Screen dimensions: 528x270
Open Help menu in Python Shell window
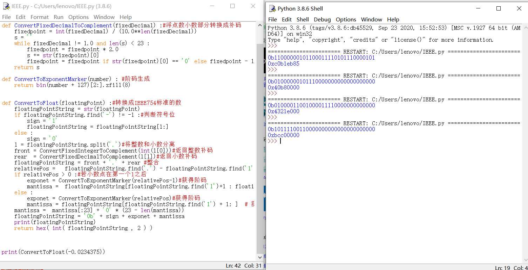click(393, 20)
